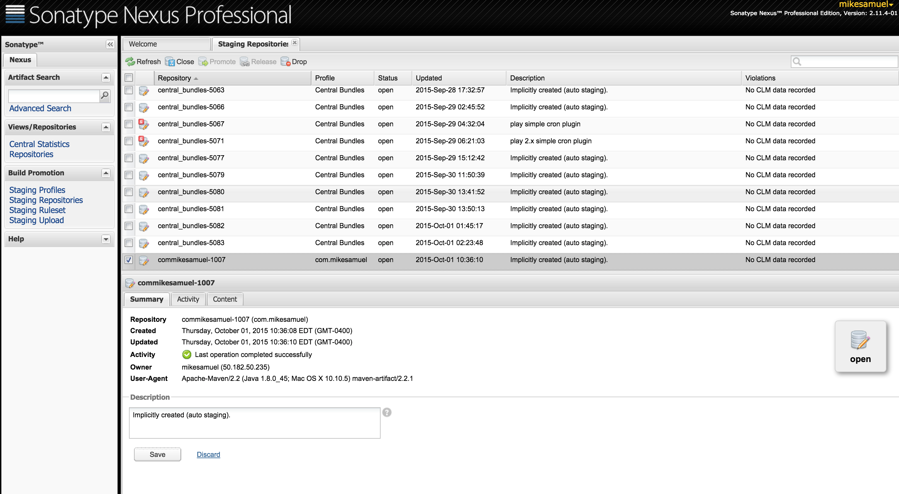Click into the Description text area

click(x=254, y=423)
